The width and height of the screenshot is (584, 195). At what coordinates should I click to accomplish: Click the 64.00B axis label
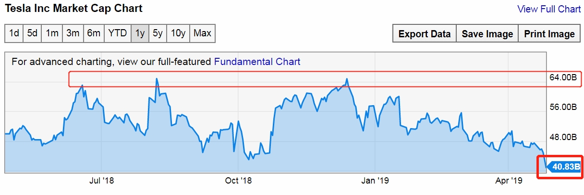(x=563, y=77)
